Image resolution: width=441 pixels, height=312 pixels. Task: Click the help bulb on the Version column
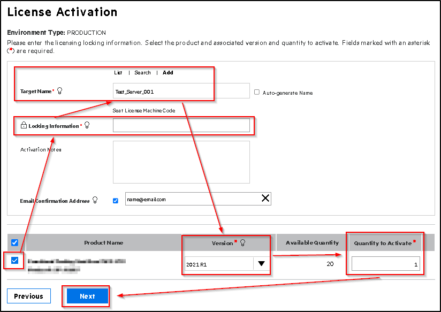(x=244, y=242)
